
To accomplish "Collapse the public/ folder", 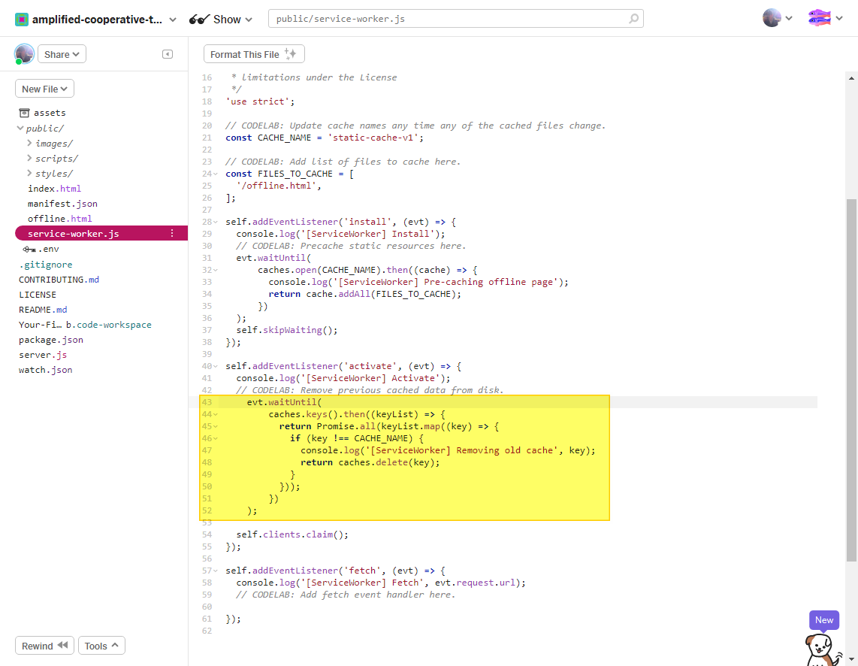I will (x=20, y=128).
